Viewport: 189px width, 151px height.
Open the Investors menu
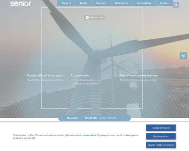point(101,3)
